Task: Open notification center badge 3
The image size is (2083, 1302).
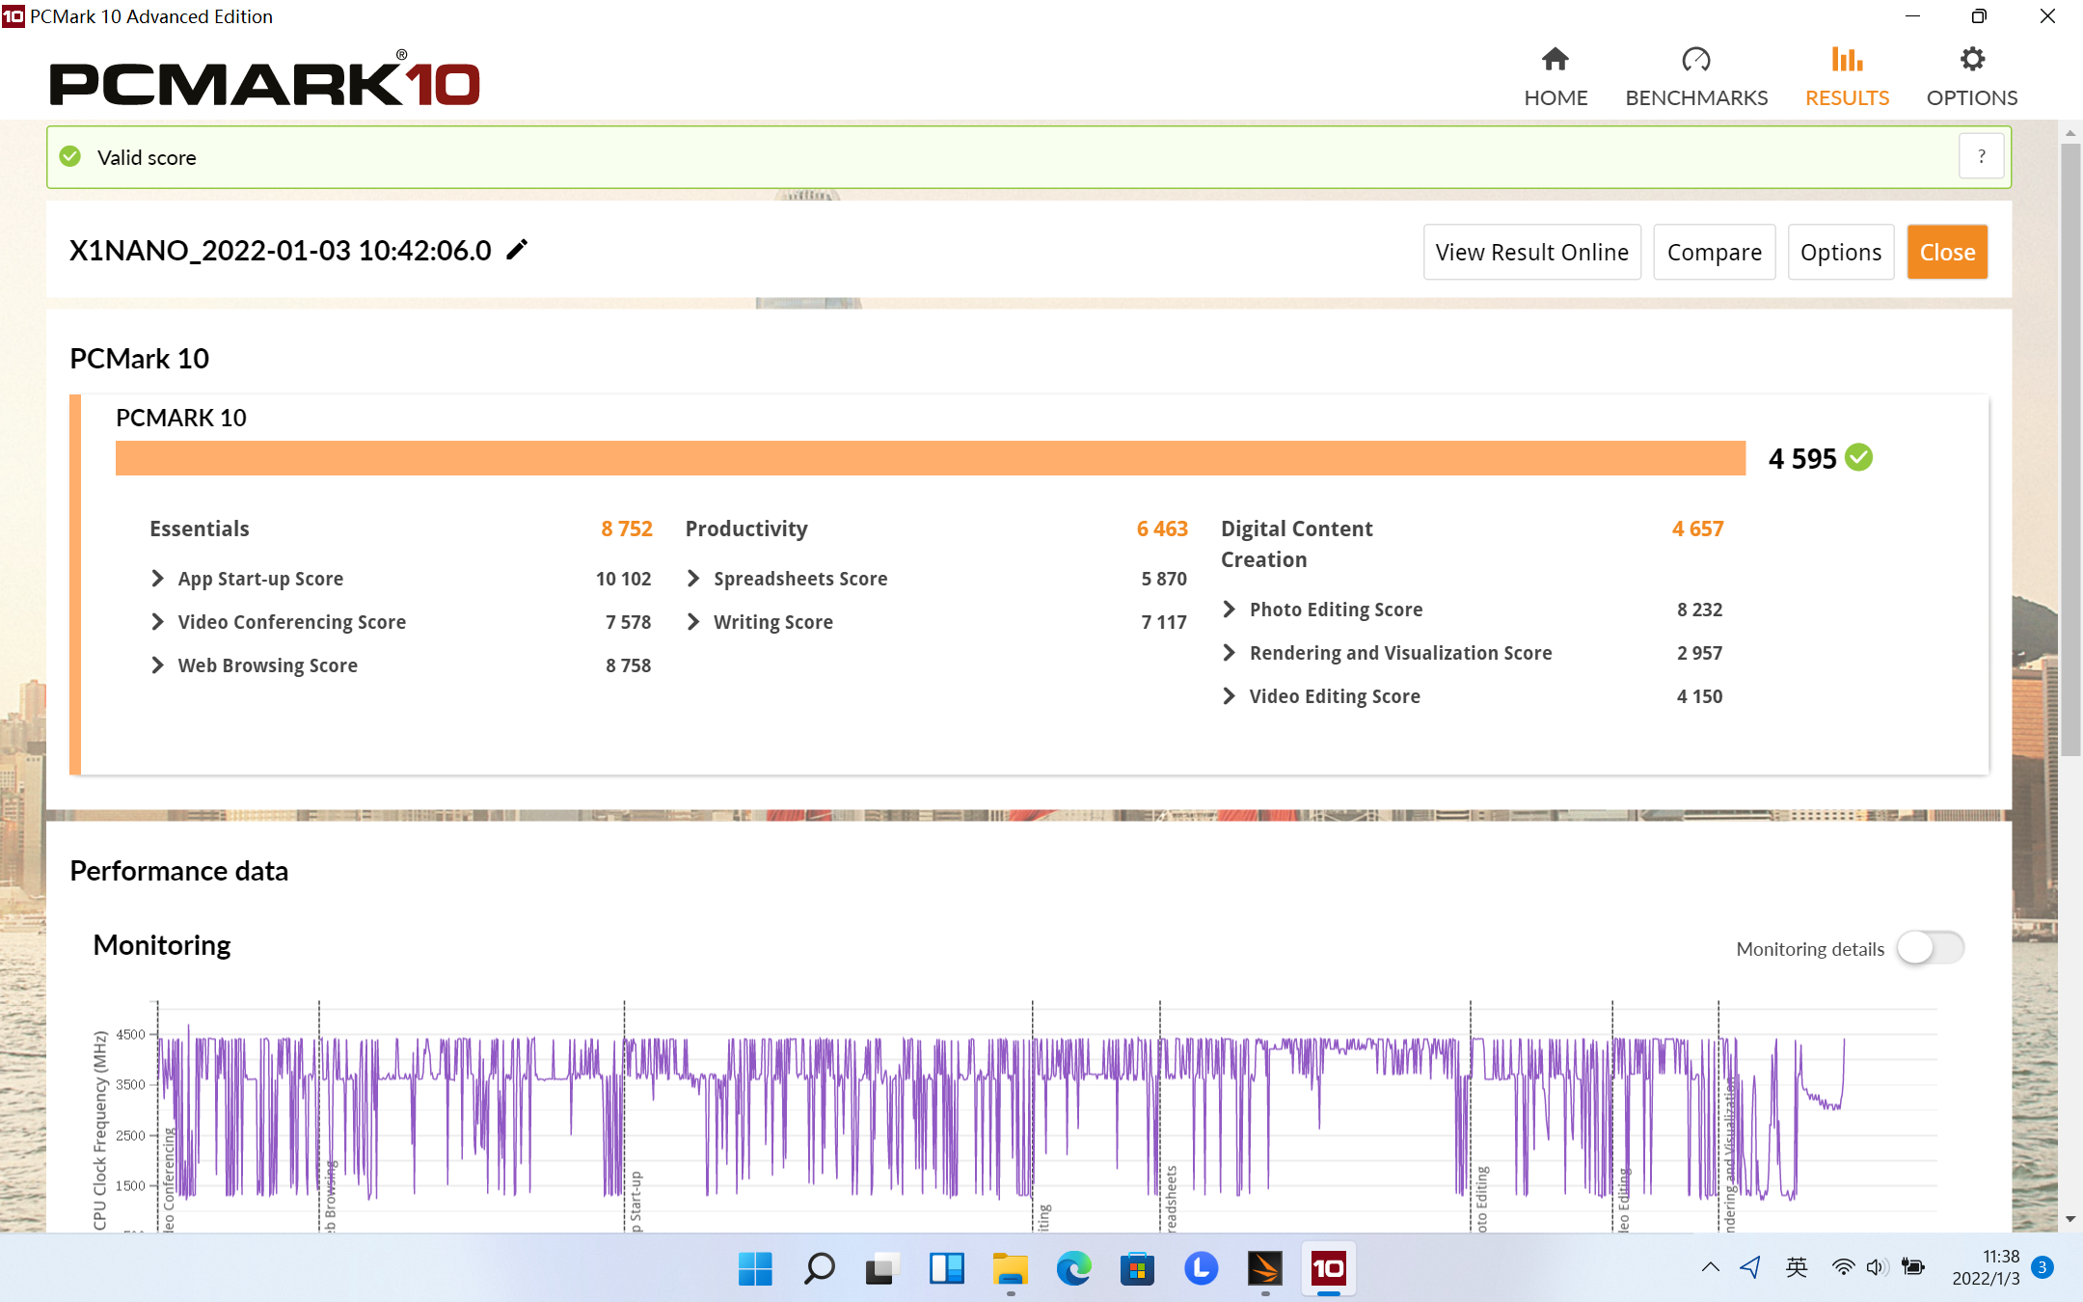Action: [x=2042, y=1267]
